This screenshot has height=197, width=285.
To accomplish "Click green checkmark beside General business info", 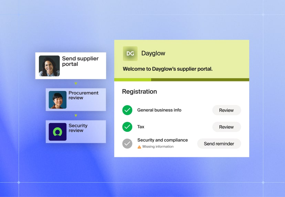I will [127, 110].
